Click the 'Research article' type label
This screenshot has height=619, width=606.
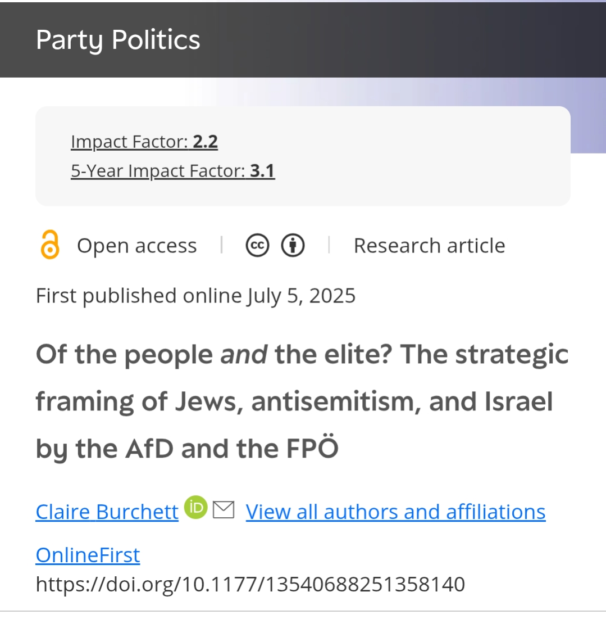429,246
